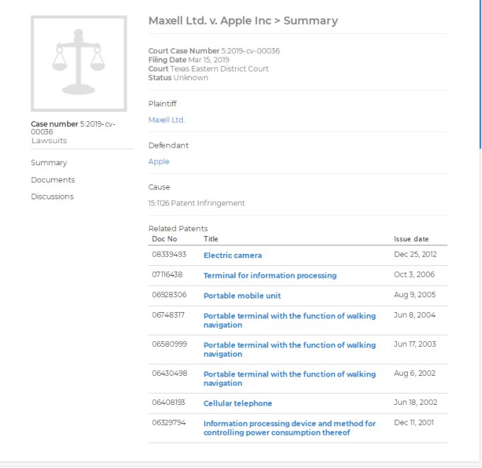Screen dimensions: 482x468
Task: Open the Documents sidebar section
Action: [52, 180]
